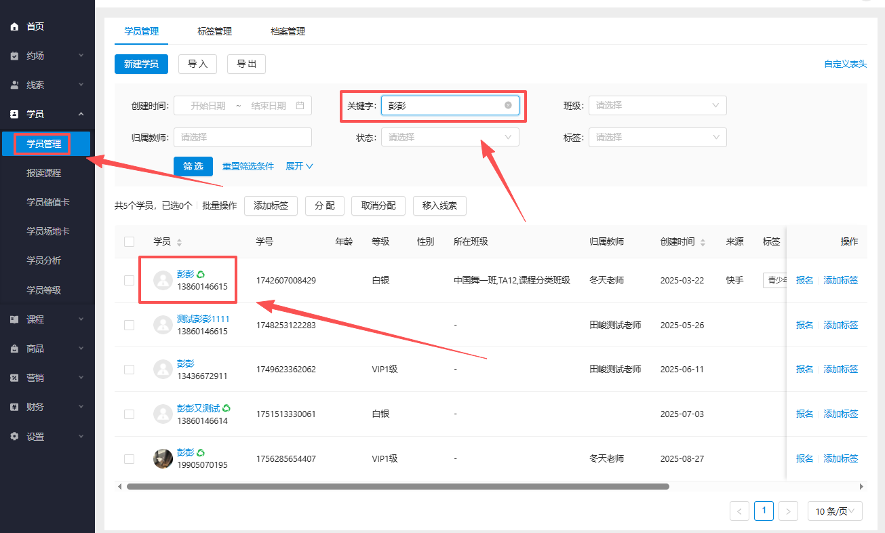The width and height of the screenshot is (885, 533).
Task: Check the select-all checkbox in table header
Action: point(129,241)
